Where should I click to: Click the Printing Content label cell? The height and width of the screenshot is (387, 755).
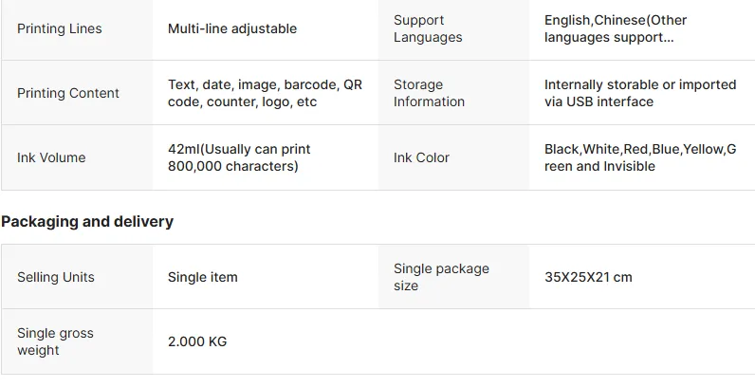click(x=68, y=93)
